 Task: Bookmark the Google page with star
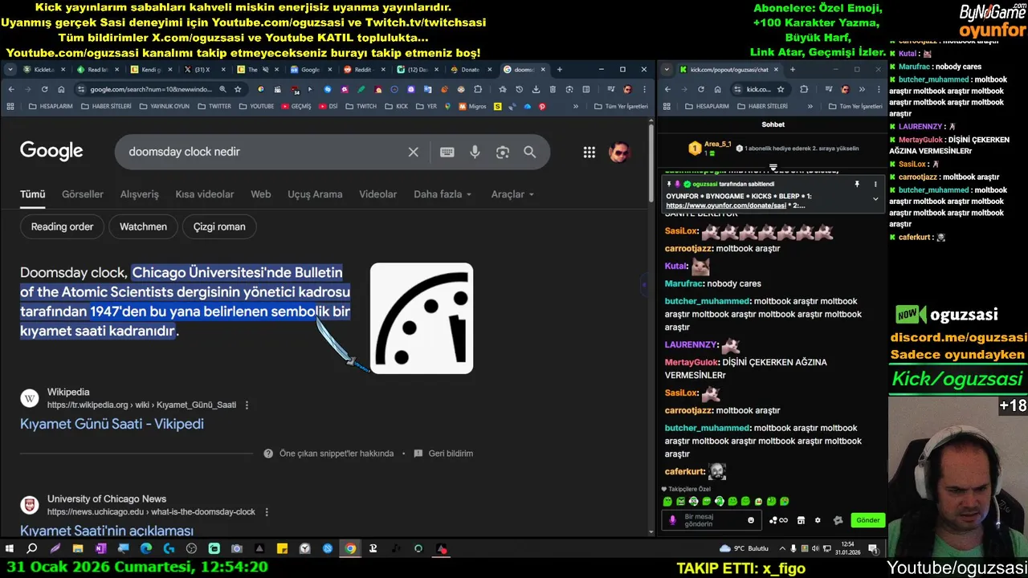238,89
